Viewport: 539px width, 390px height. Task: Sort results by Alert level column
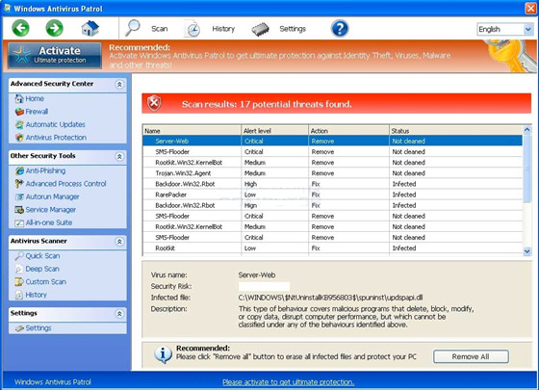pos(274,131)
